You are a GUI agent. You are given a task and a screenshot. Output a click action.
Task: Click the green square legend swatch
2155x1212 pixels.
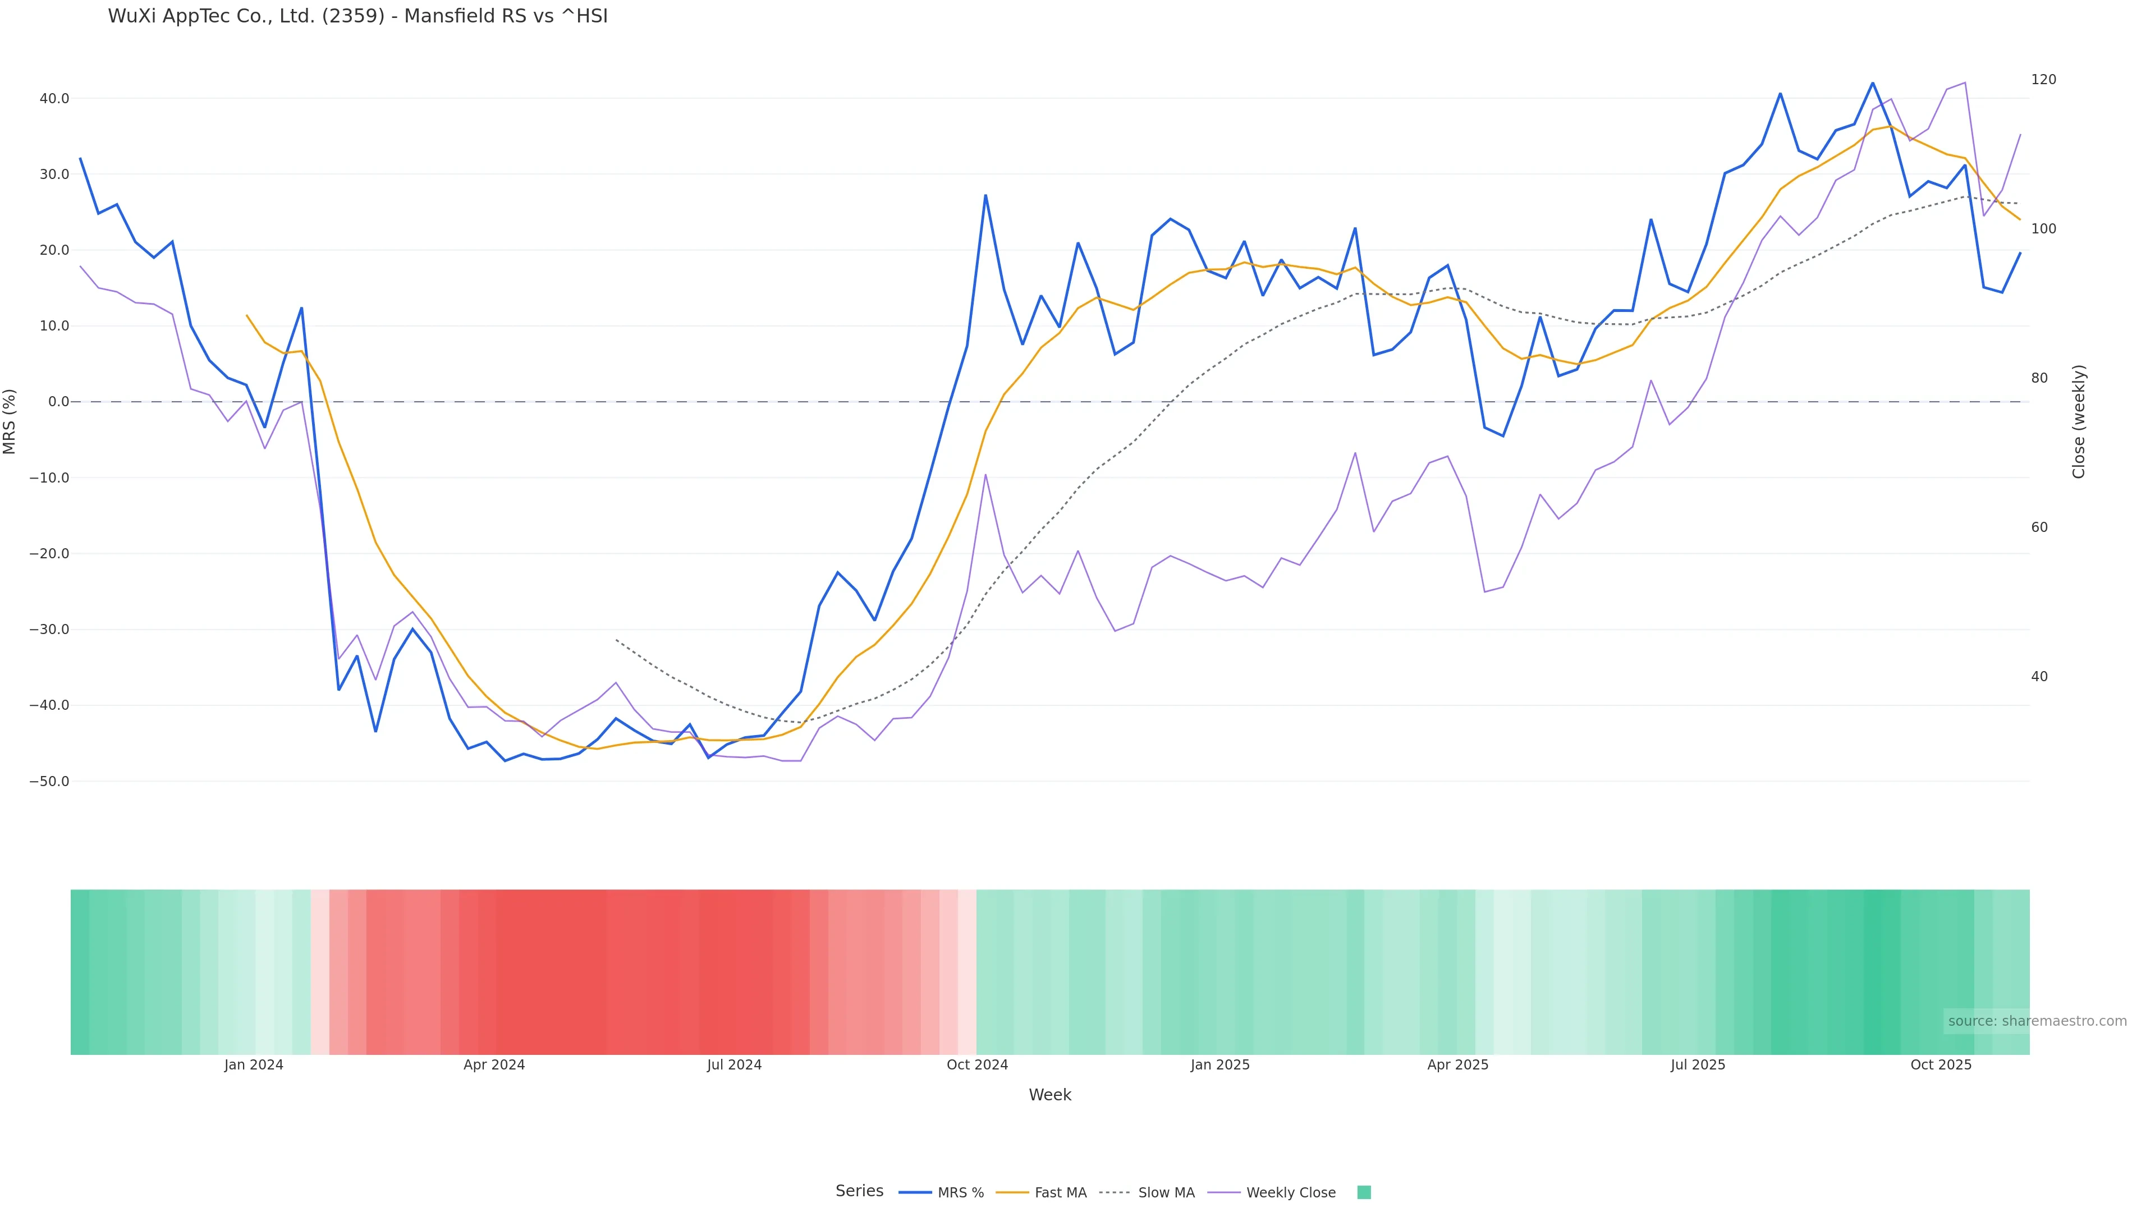point(1364,1193)
